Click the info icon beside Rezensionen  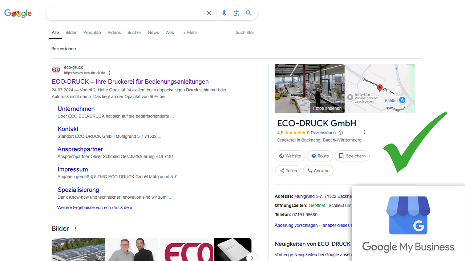pyautogui.click(x=340, y=133)
